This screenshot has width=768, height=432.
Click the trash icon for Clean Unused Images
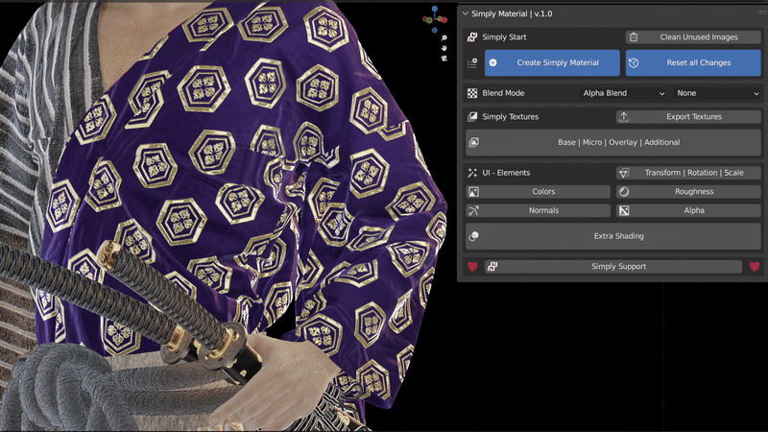[x=634, y=37]
